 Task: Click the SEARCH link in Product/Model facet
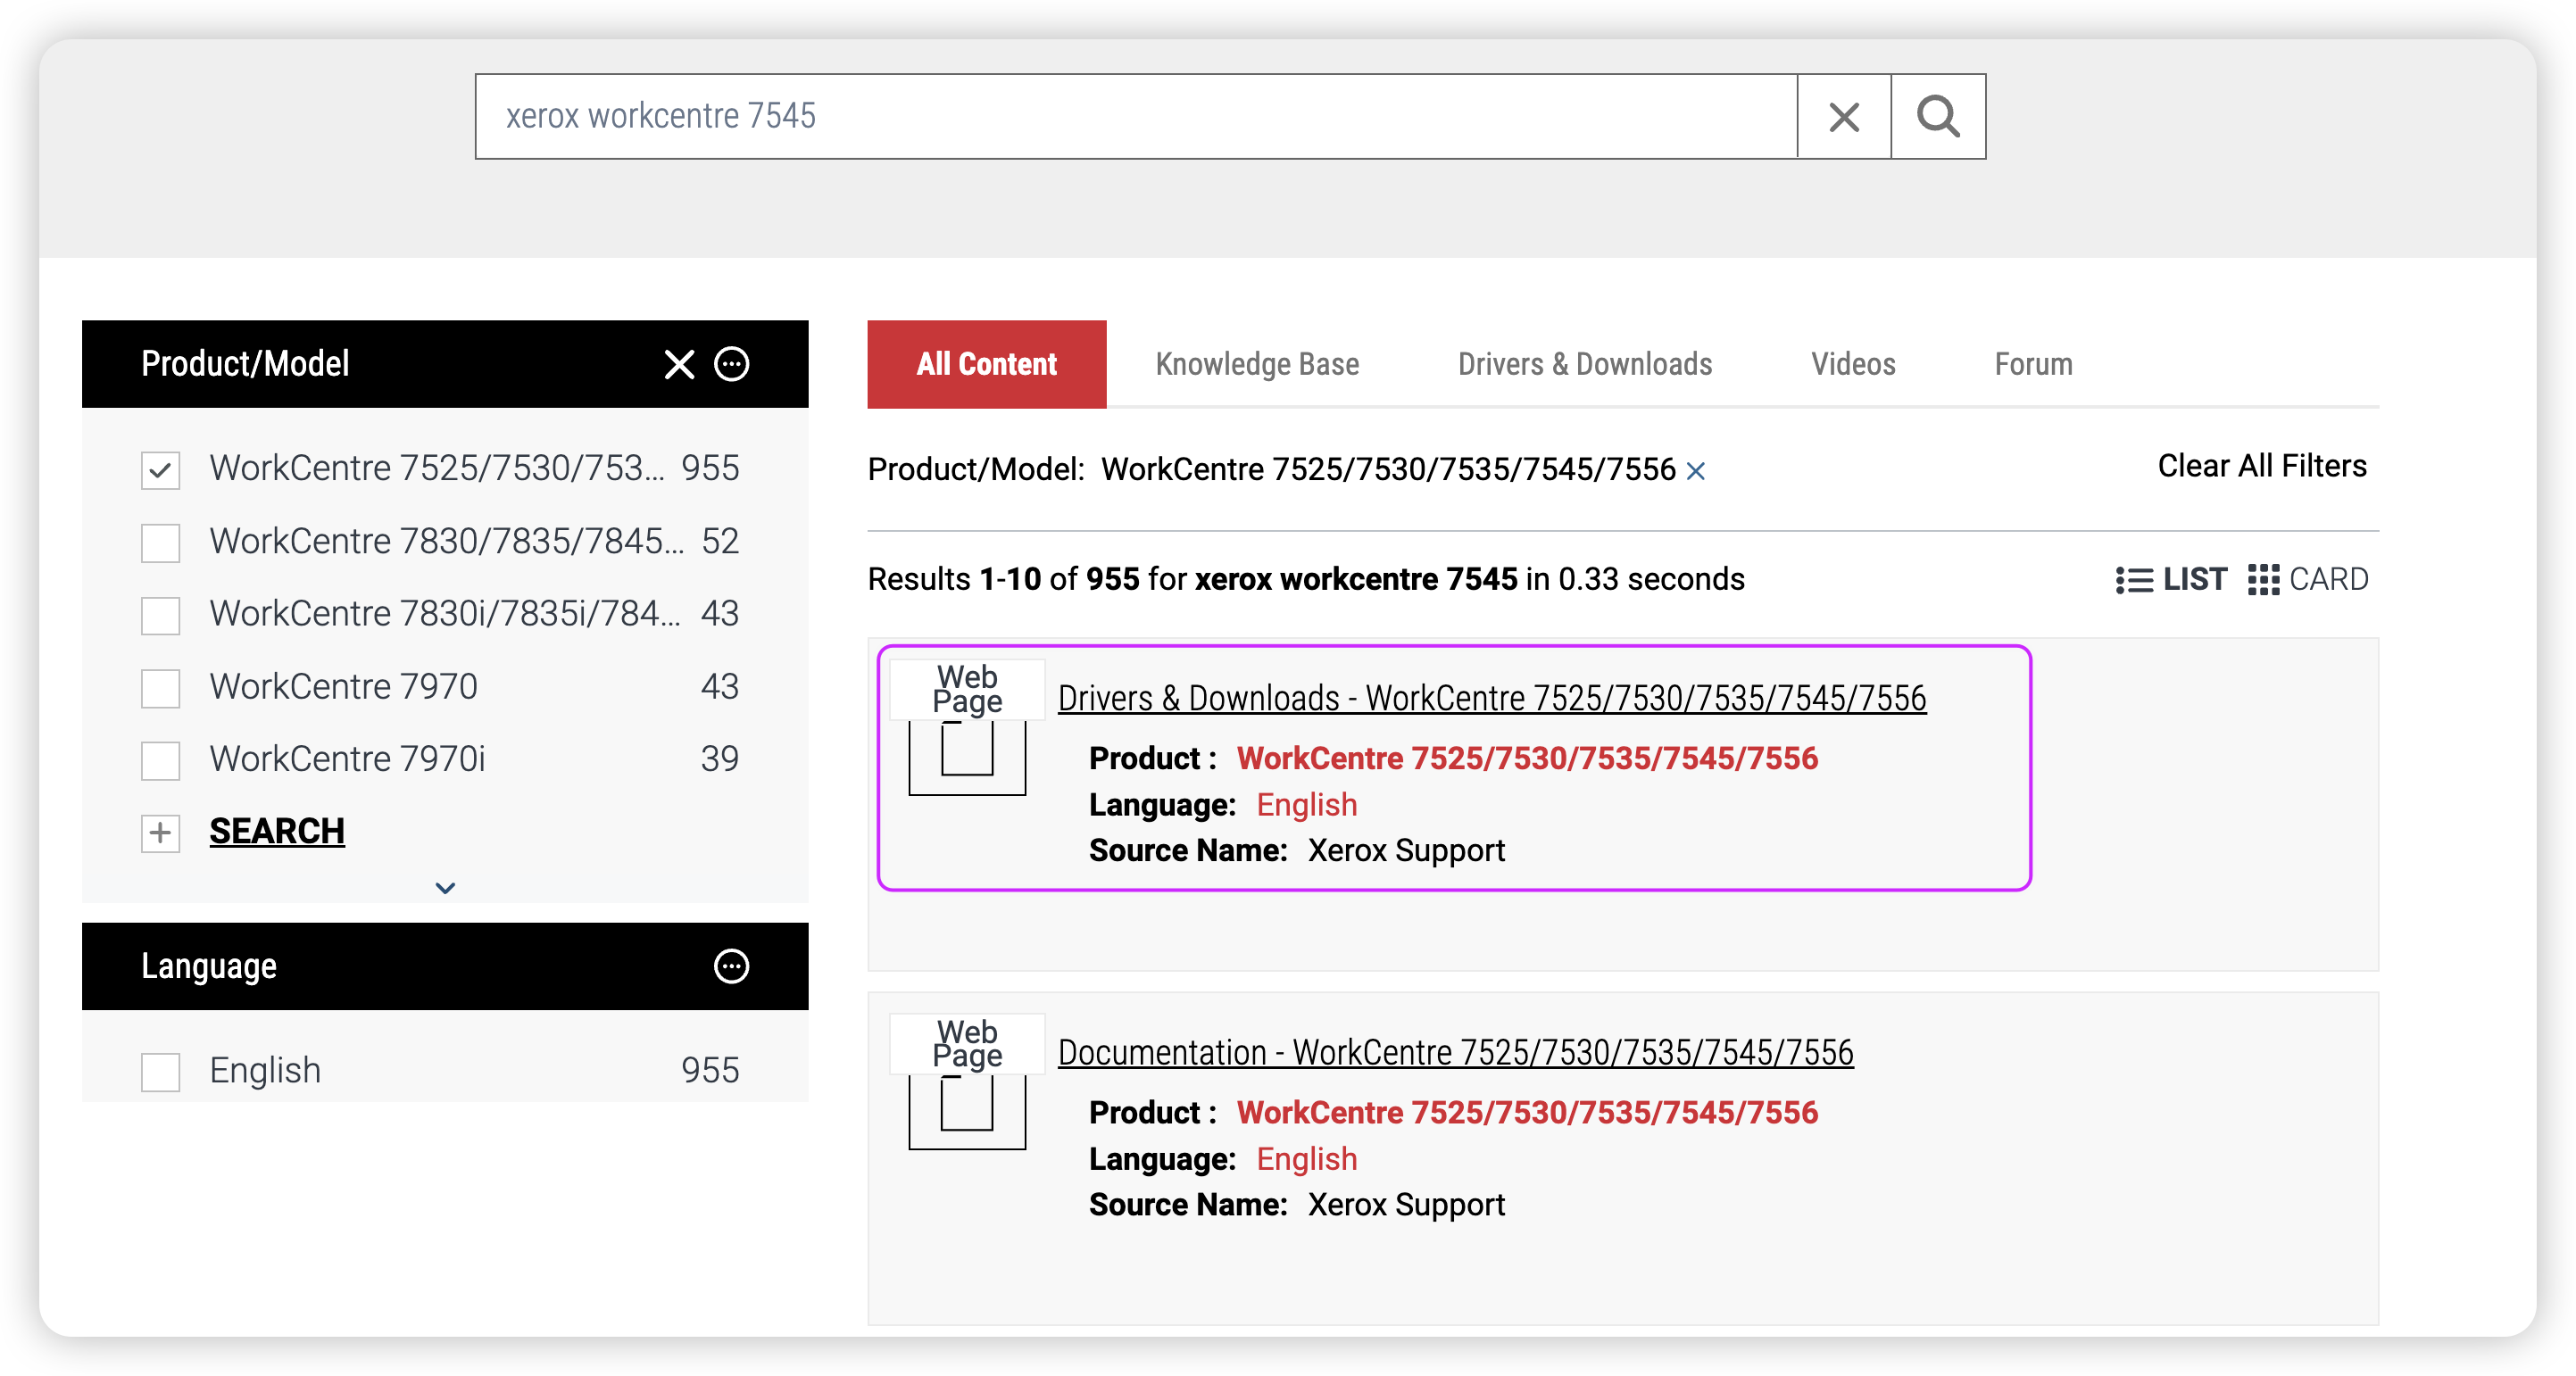277,832
